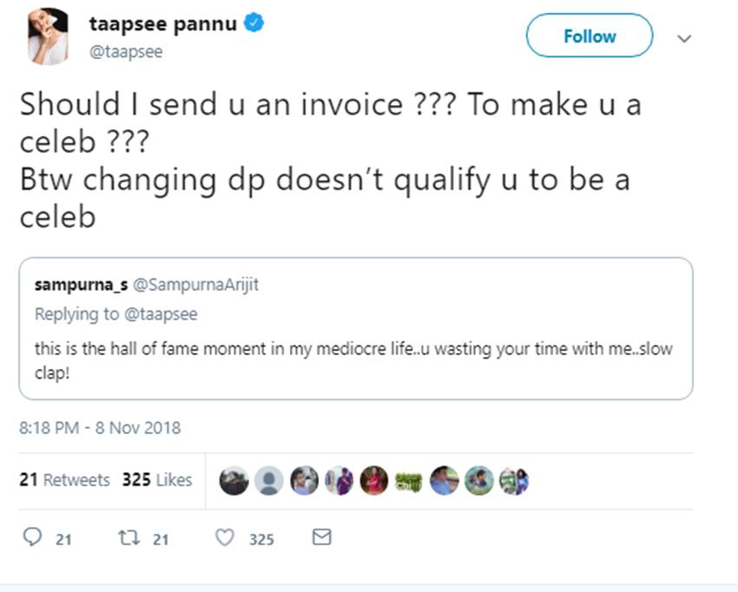Follow the taapsee account

point(589,36)
